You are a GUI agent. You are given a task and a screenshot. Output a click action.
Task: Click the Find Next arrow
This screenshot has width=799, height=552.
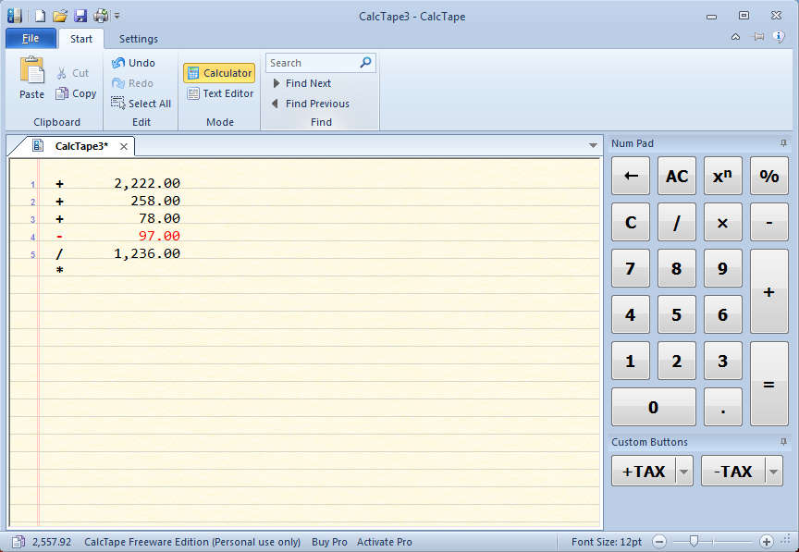tap(277, 83)
